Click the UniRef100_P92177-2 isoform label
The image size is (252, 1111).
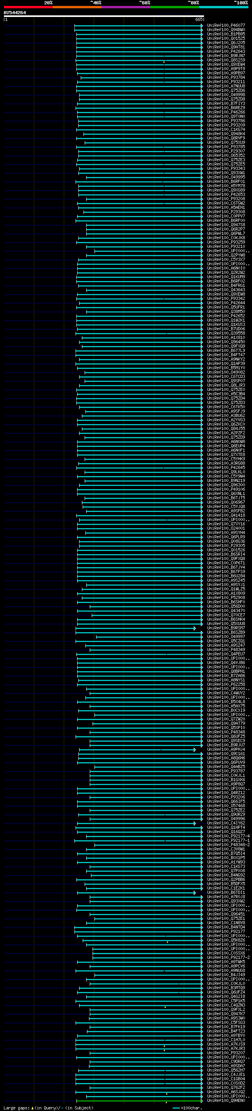coord(228,957)
